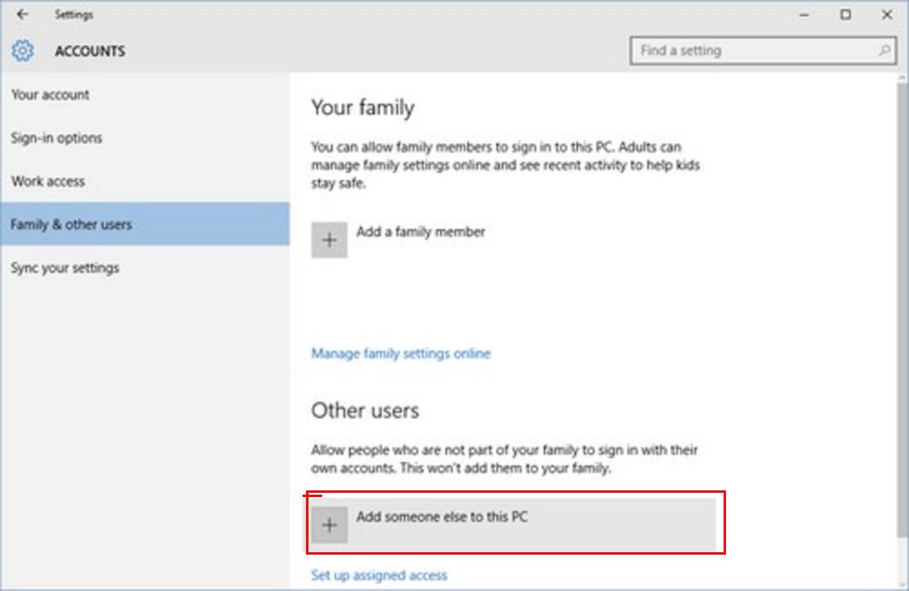
Task: Open Your account section
Action: (145, 95)
